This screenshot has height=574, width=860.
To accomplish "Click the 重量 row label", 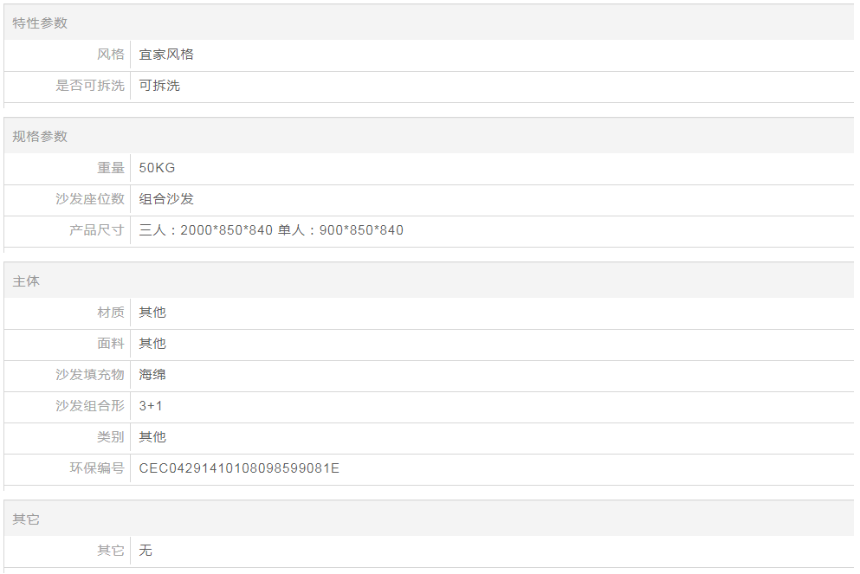I will click(x=111, y=168).
